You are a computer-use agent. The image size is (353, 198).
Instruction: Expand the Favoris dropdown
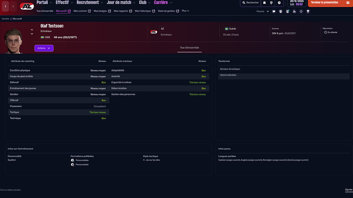tap(263, 11)
